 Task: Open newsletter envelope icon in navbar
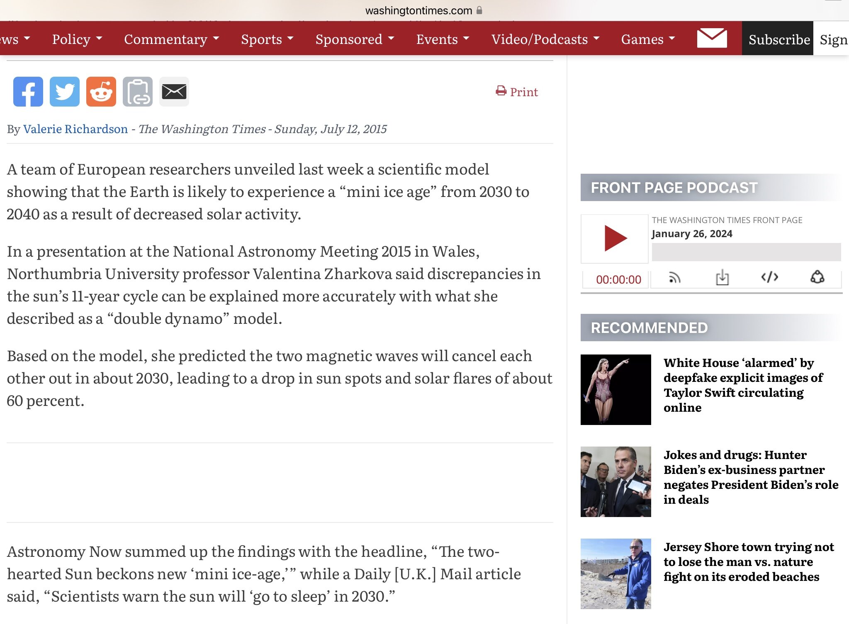point(712,38)
